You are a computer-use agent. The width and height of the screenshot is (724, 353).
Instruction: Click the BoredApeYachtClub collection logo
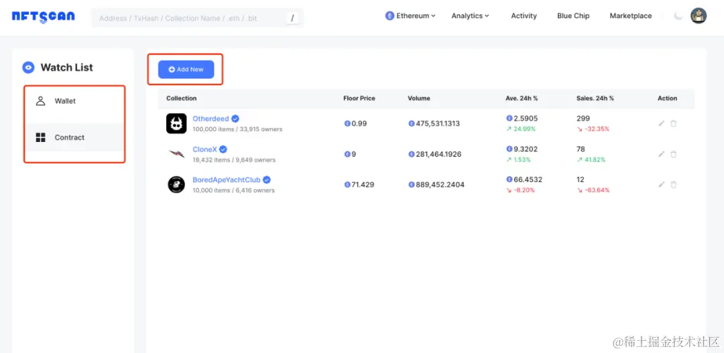coord(176,185)
